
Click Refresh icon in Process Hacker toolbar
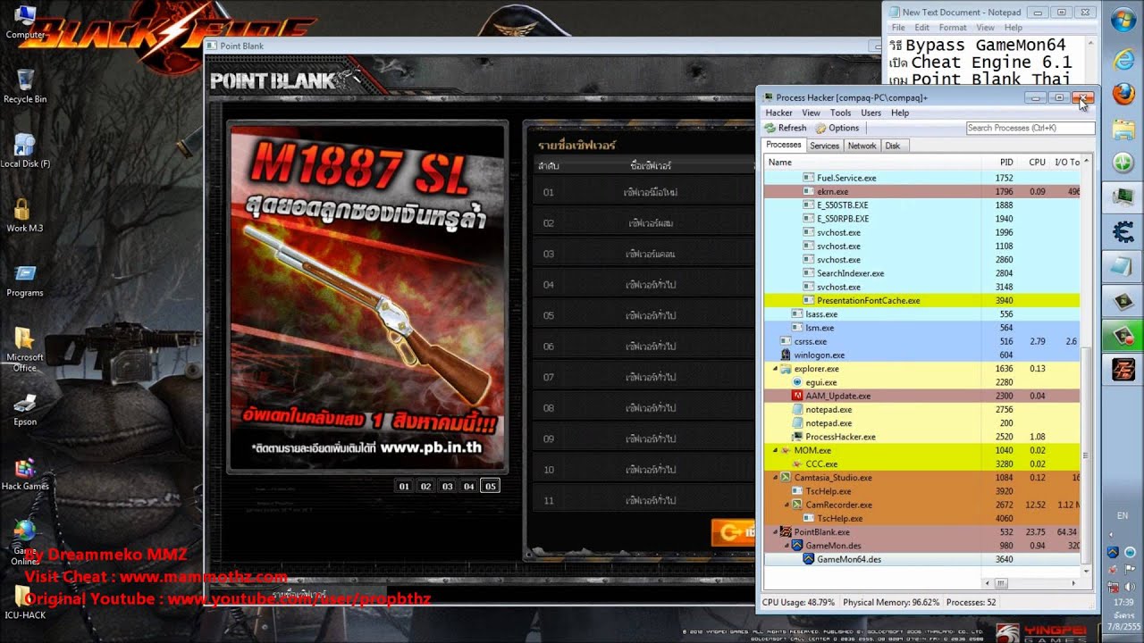pos(770,128)
